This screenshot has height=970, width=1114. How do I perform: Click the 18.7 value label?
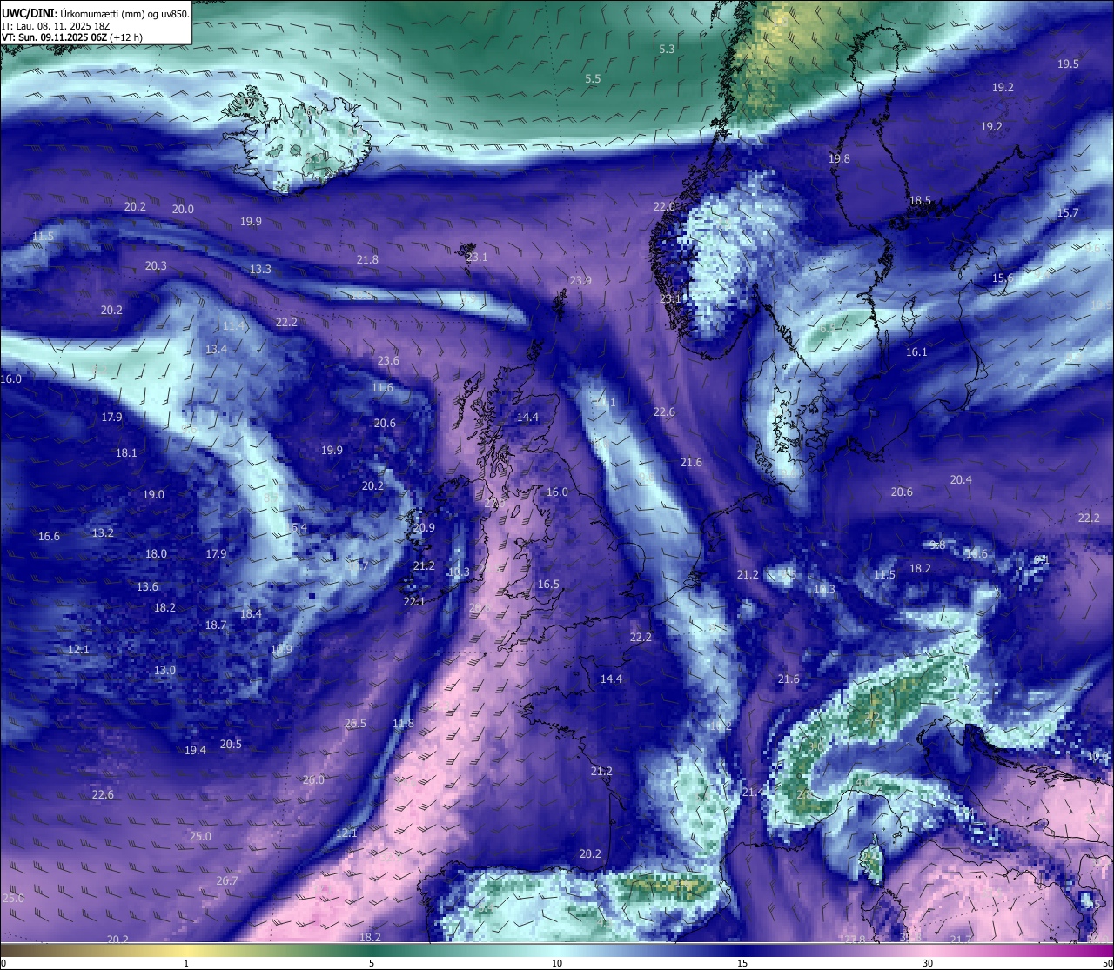(x=216, y=625)
